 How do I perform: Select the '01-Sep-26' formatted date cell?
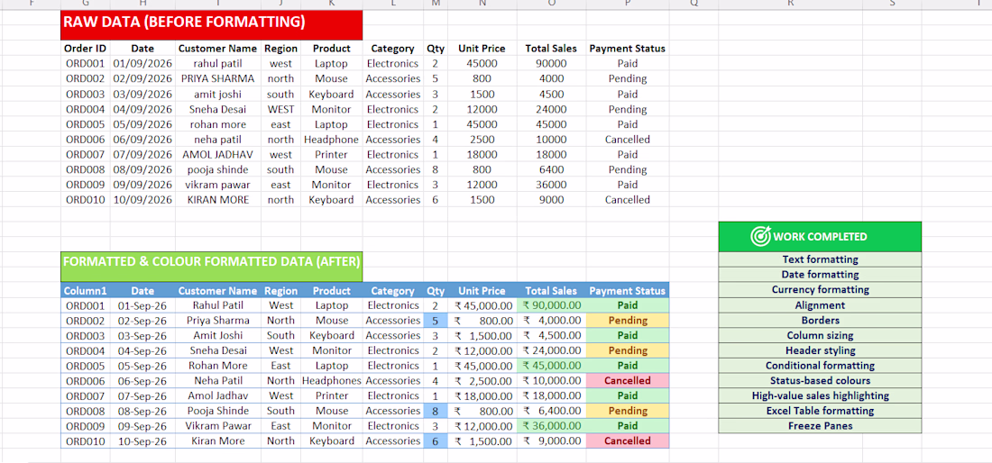click(143, 305)
